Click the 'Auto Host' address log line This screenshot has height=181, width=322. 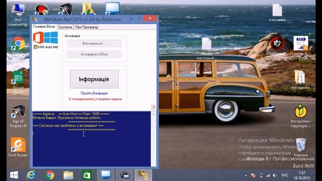pyautogui.click(x=71, y=114)
